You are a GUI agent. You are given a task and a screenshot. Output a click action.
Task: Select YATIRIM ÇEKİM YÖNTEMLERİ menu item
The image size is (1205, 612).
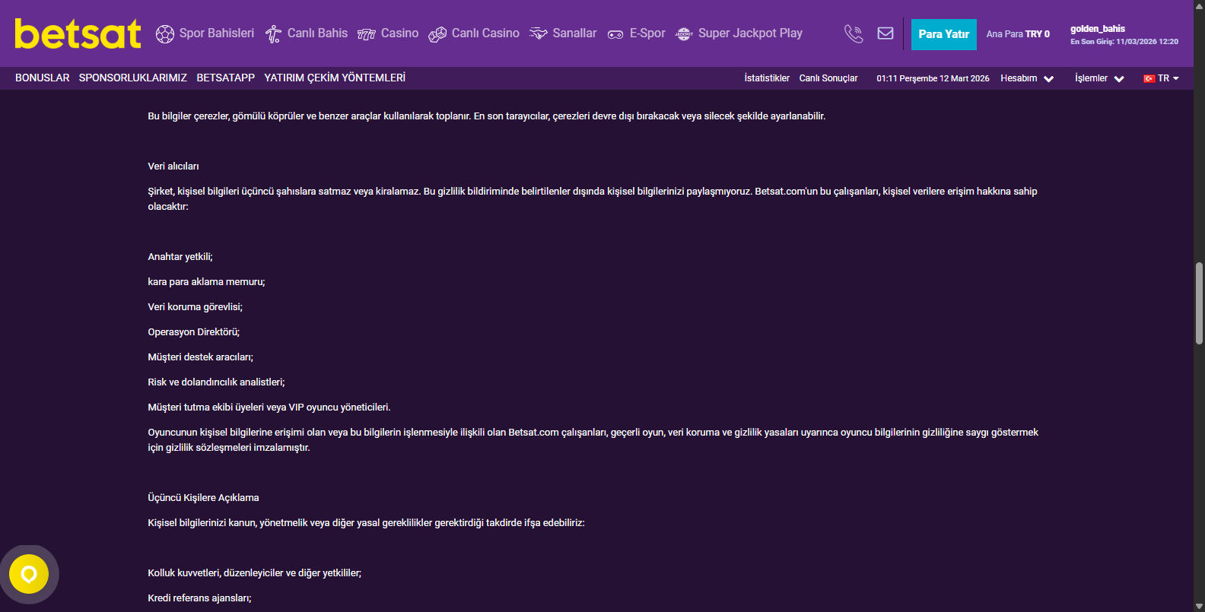(x=335, y=78)
